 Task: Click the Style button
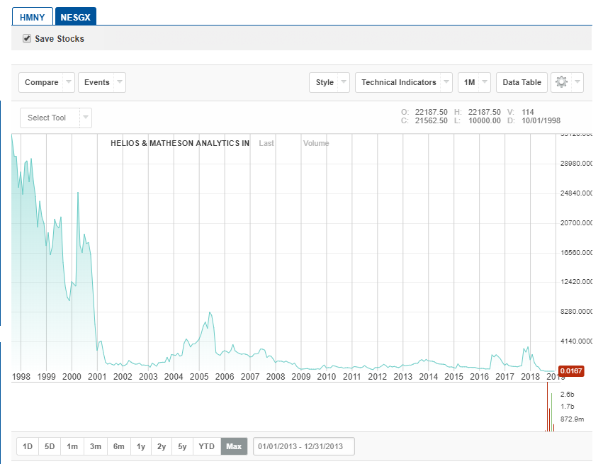click(x=325, y=82)
